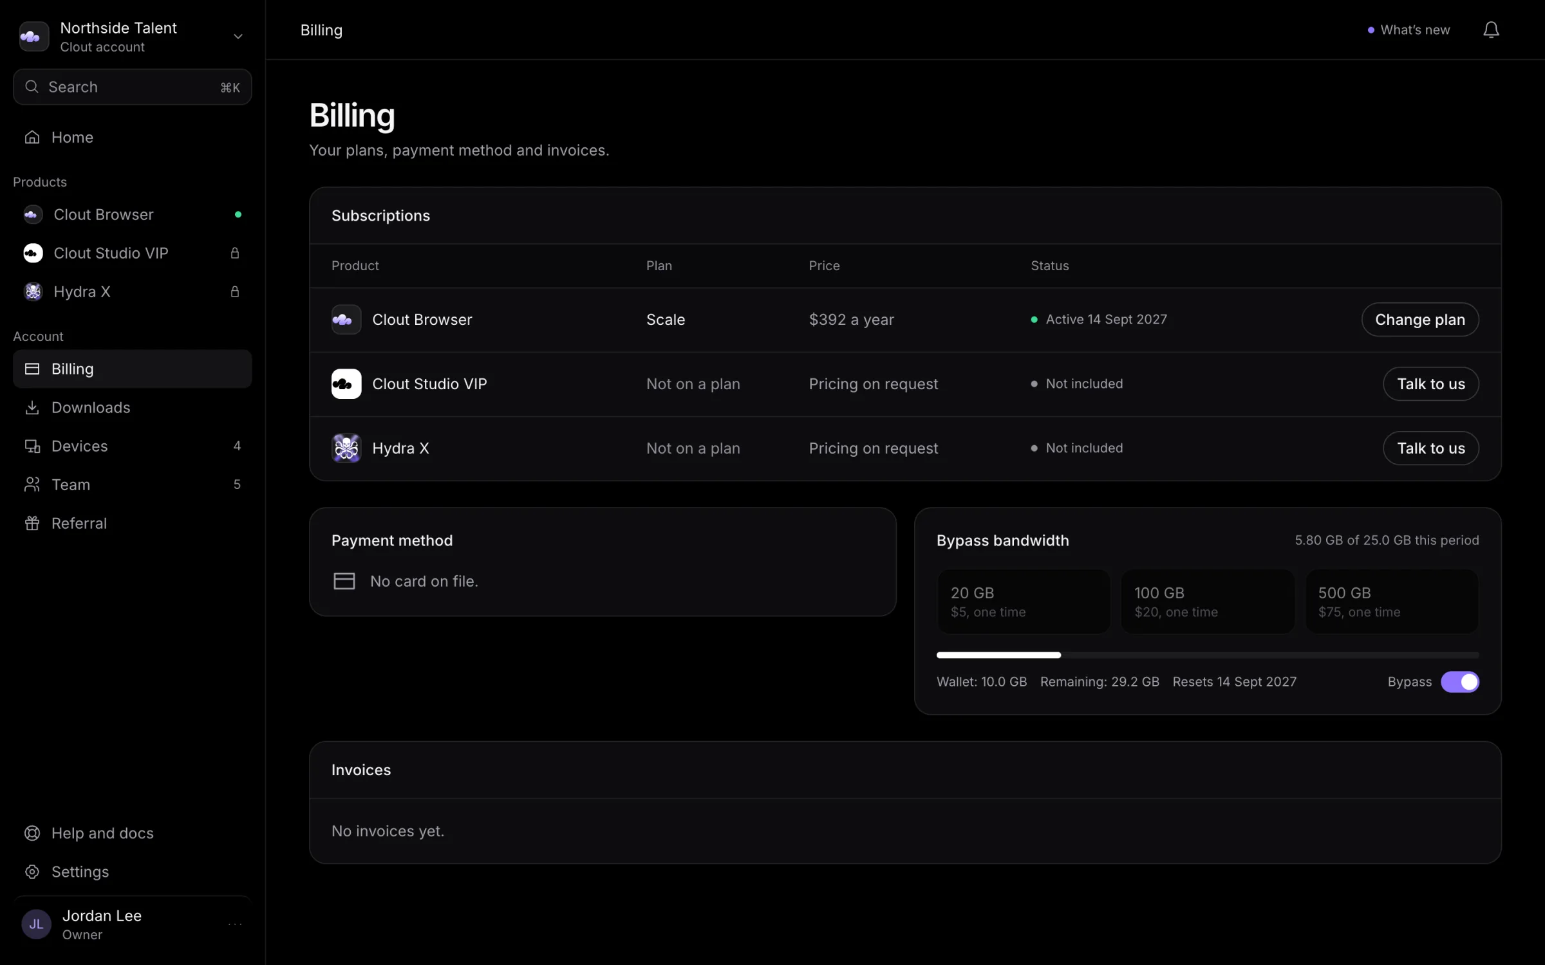The image size is (1545, 965).
Task: Click the lock icon beside Hydra X
Action: pos(235,291)
